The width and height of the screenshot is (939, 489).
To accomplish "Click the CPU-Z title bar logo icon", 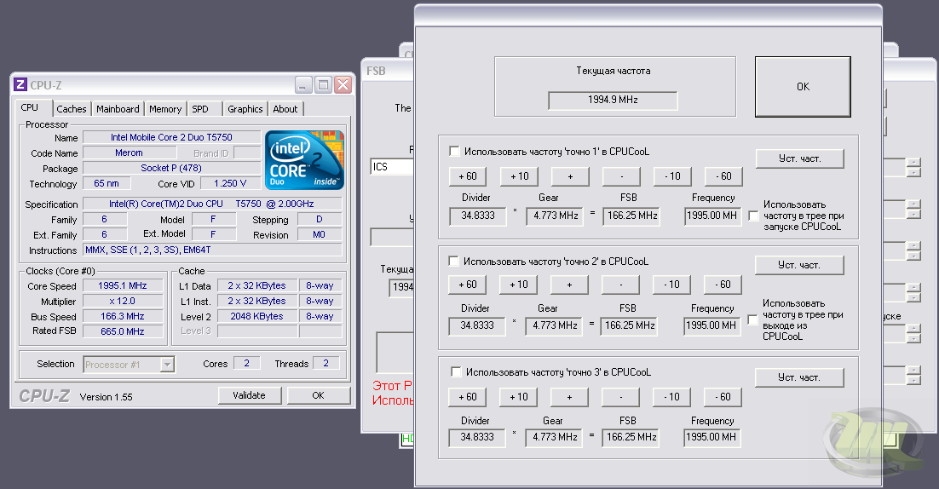I will coord(20,85).
